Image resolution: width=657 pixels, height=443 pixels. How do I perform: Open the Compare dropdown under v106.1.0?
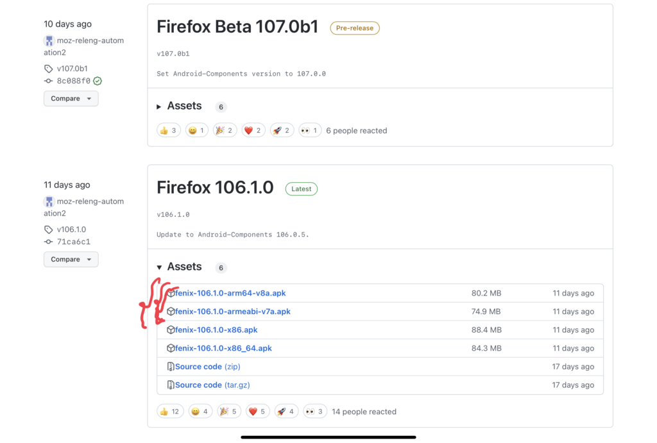point(71,259)
